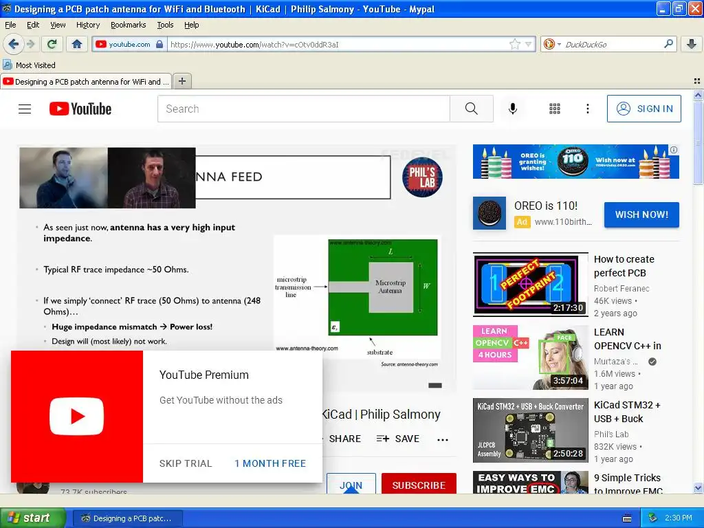Open How to create perfect PCB title
The image size is (704, 528).
click(x=624, y=266)
